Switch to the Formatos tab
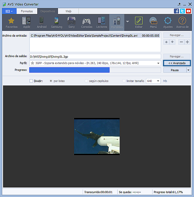The width and height of the screenshot is (194, 197). (x=27, y=11)
